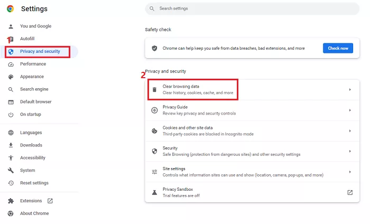
Task: Open the Privacy Sandbox entry
Action: (x=252, y=192)
